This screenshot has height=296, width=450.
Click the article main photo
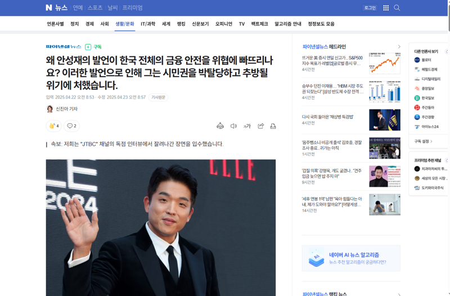tap(161, 227)
